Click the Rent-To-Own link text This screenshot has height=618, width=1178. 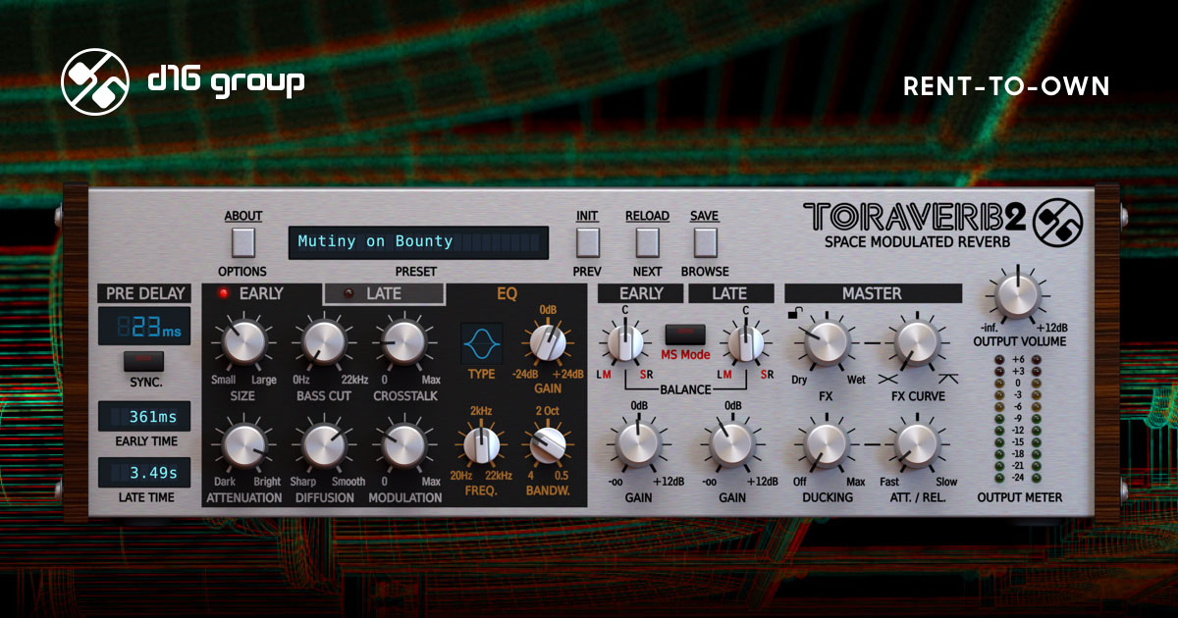[1005, 86]
